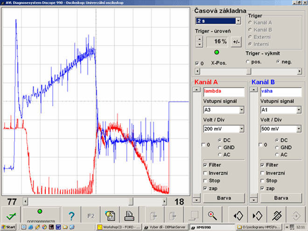The height and width of the screenshot is (231, 308).
Task: Open the Časová základna time base dropdown
Action: pos(238,21)
